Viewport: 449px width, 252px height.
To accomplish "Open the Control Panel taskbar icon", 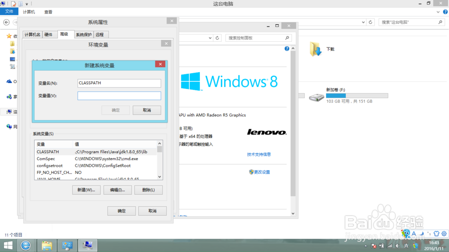I will click(67, 245).
